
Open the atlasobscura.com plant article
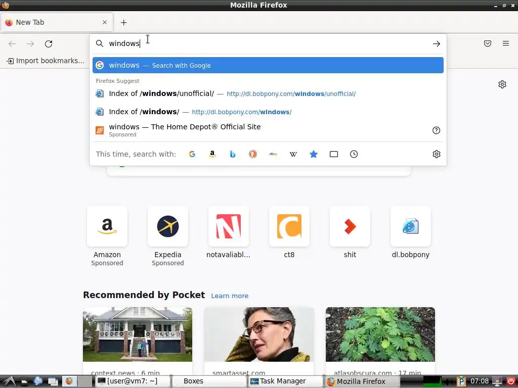point(380,341)
